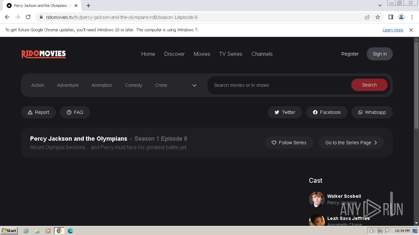Screen dimensions: 419x235
Task: Click scrollbar down arrow
Action: pos(416,223)
